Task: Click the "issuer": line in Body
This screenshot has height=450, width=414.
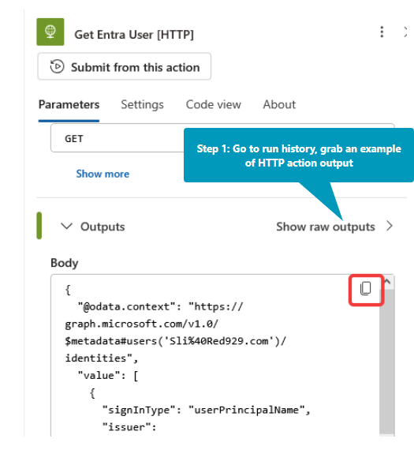Action: coord(129,427)
